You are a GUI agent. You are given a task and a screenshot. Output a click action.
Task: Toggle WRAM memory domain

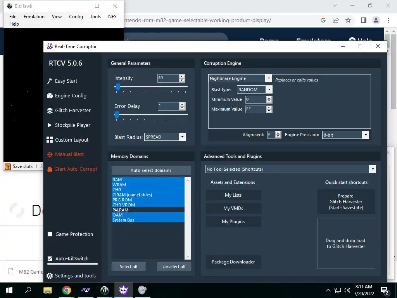pos(148,185)
